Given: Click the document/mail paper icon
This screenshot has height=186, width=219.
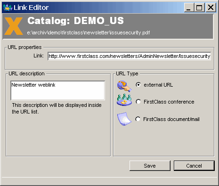Looking at the screenshot, I should (x=124, y=119).
